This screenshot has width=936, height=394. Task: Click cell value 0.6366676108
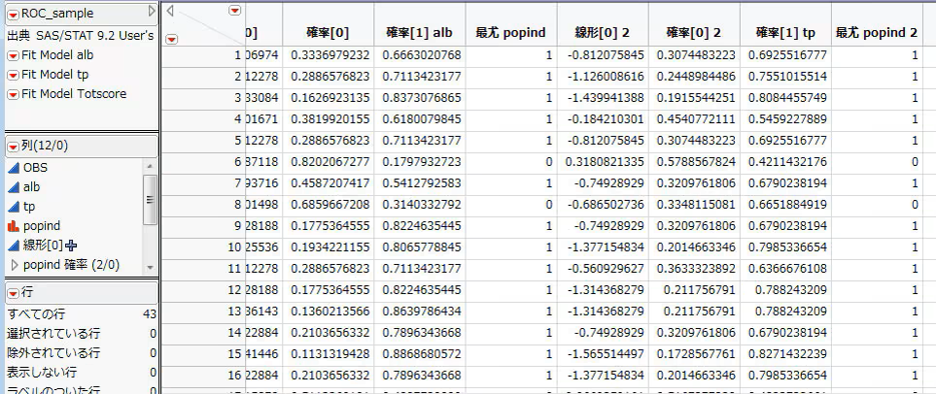787,269
